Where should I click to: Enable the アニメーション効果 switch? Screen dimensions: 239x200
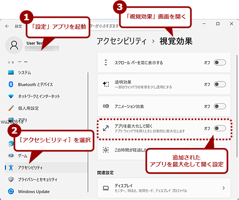pos(220,106)
